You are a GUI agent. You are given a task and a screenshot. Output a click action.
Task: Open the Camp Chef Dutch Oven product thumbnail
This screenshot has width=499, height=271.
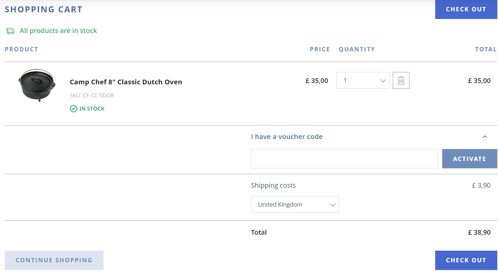37,85
